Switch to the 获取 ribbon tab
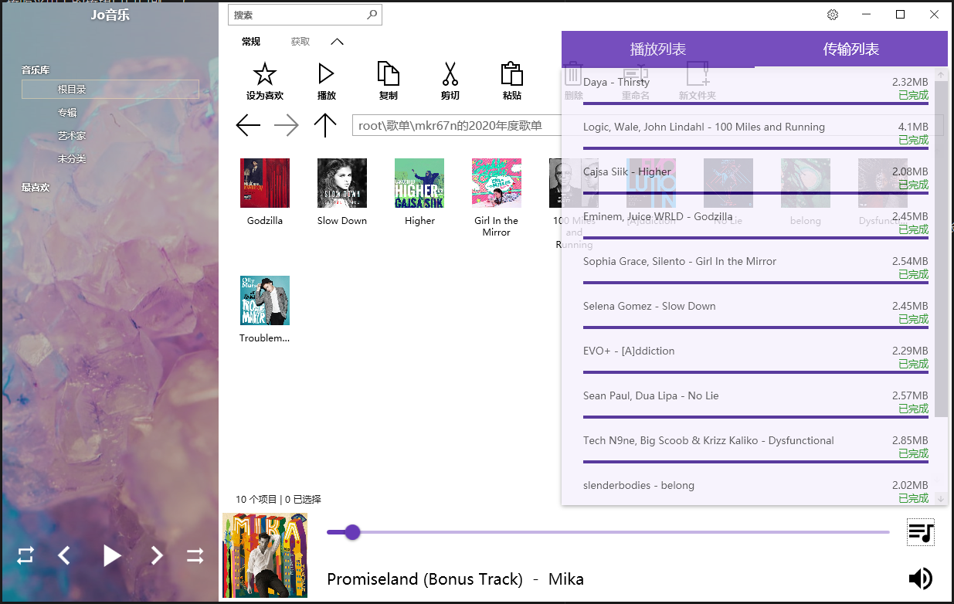 [x=300, y=42]
